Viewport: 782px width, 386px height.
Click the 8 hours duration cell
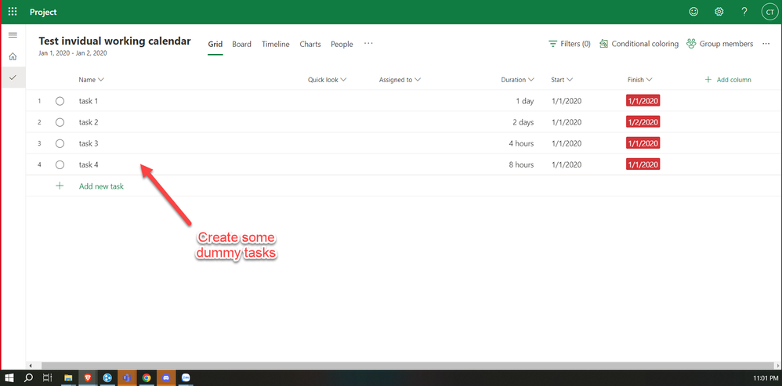pyautogui.click(x=521, y=164)
